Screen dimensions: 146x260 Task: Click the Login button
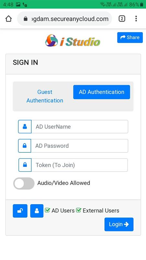click(x=119, y=224)
